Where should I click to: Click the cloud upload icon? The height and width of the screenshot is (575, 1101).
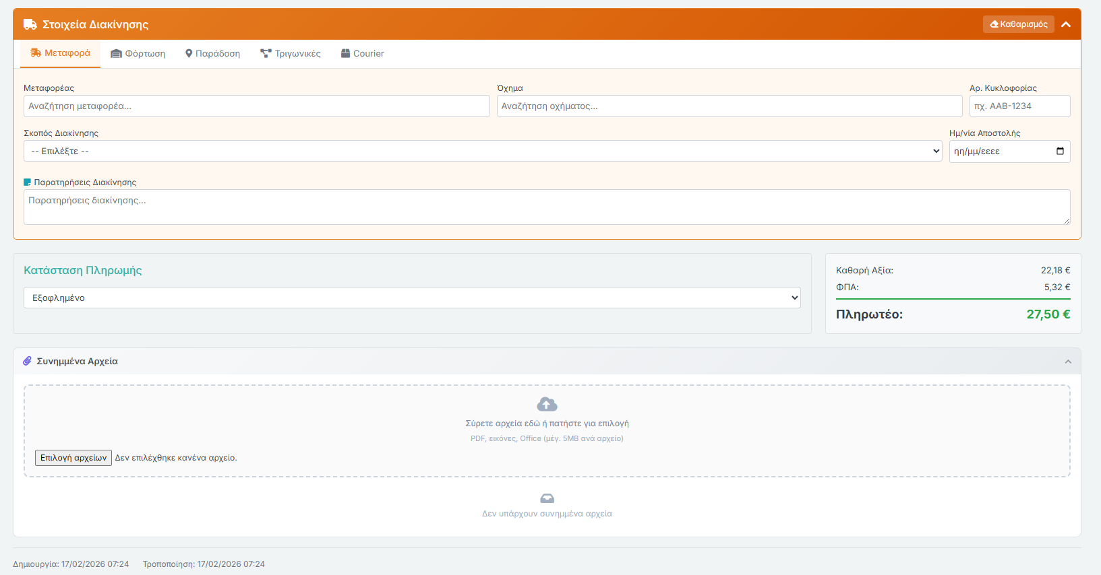(x=547, y=404)
